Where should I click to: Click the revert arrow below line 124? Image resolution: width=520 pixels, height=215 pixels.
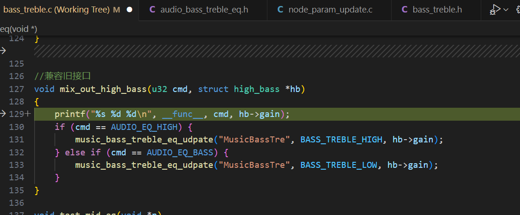(x=3, y=50)
